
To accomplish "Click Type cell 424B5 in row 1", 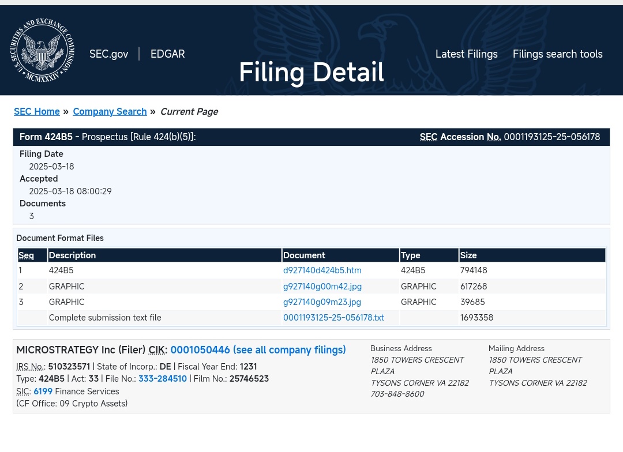I will [413, 270].
